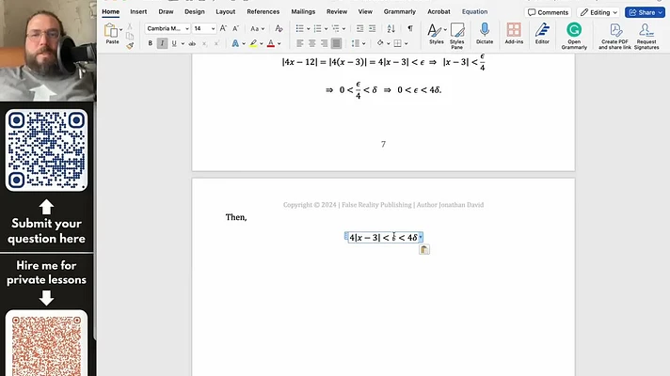Expand underline style arrow
This screenshot has height=376, width=670.
tap(183, 43)
